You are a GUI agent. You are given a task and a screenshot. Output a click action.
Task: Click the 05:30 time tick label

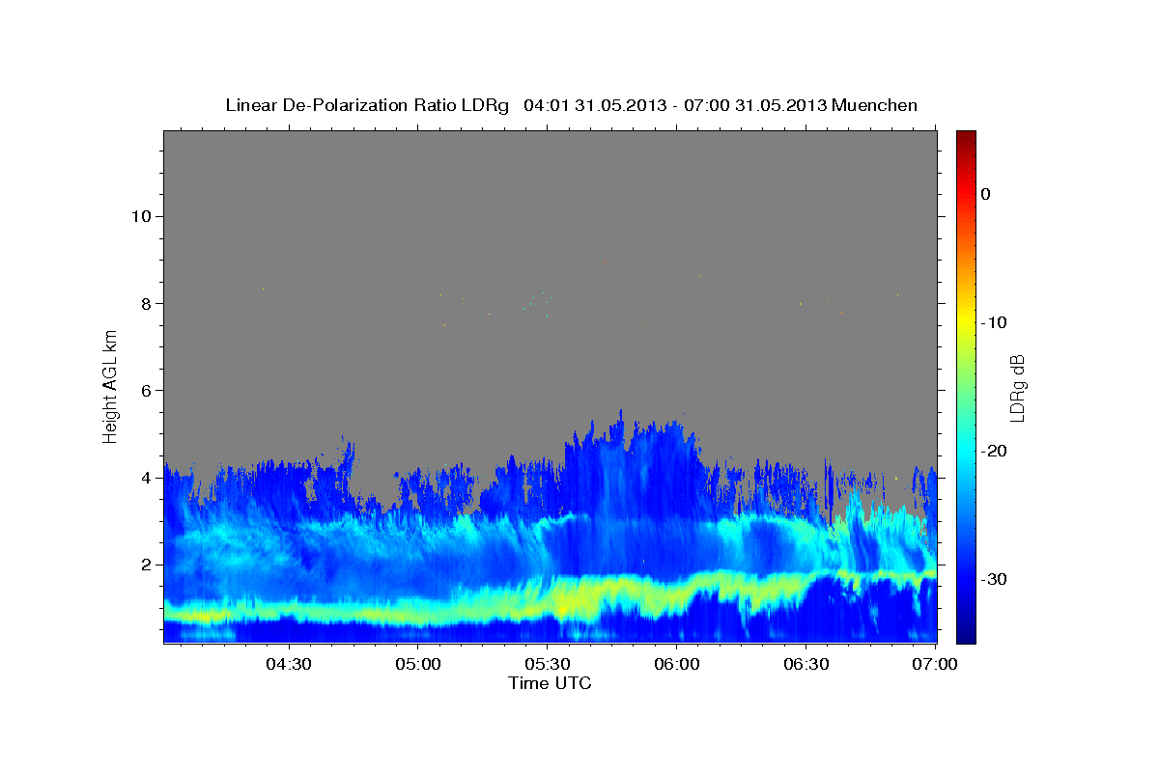coord(547,665)
